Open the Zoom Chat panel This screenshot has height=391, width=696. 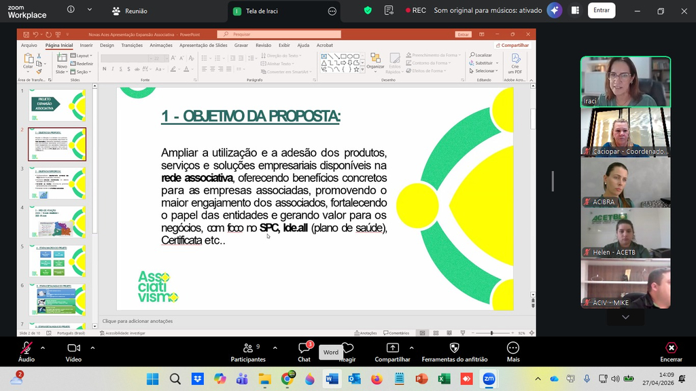coord(304,348)
